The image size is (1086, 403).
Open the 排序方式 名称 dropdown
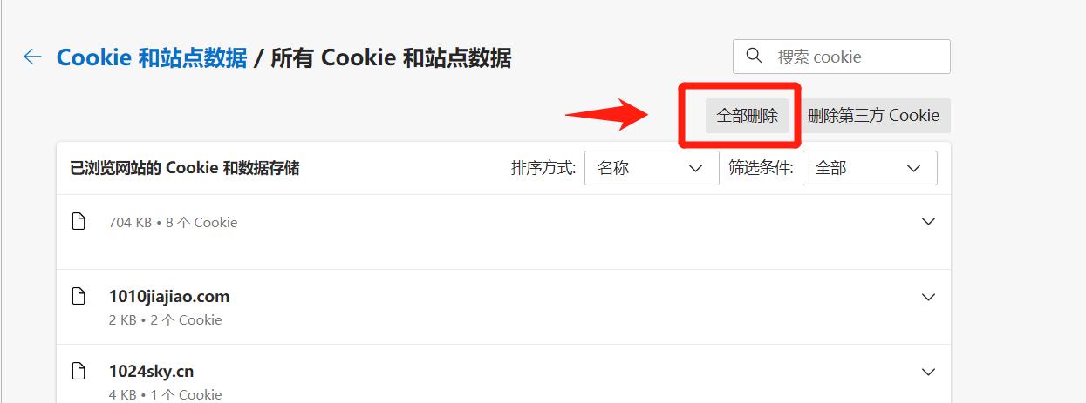(652, 168)
